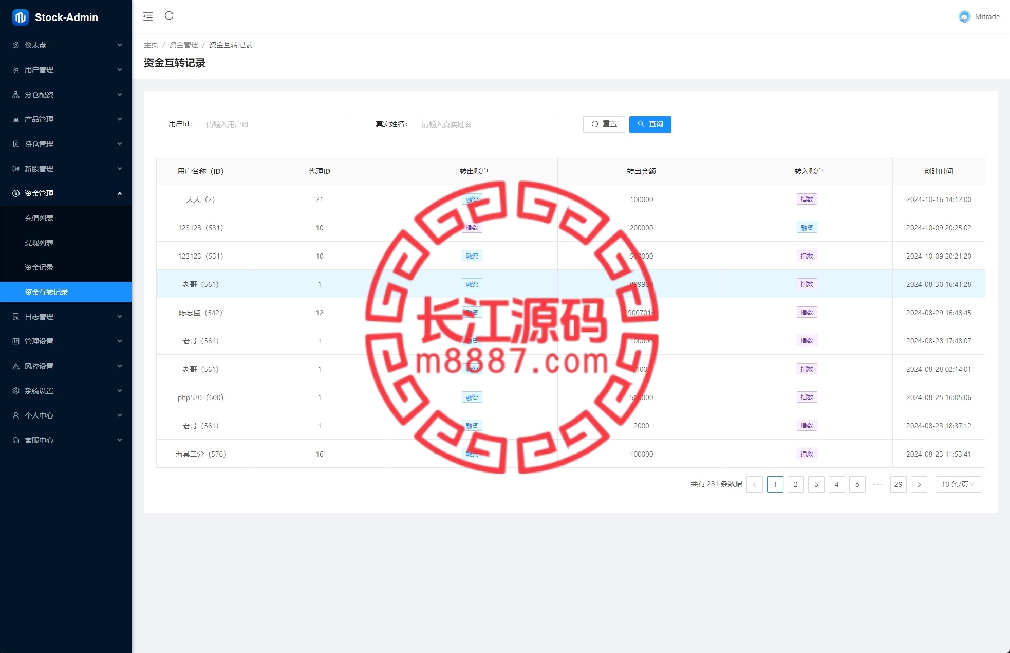Expand the 系统设置 menu chevron
Image resolution: width=1010 pixels, height=653 pixels.
click(x=120, y=391)
